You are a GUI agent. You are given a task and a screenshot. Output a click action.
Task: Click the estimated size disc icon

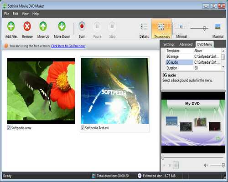[140, 176]
